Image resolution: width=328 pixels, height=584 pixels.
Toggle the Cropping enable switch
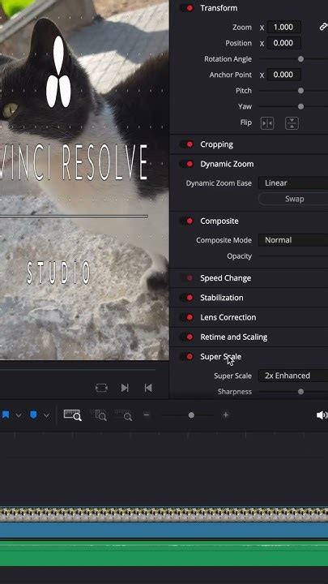click(187, 144)
